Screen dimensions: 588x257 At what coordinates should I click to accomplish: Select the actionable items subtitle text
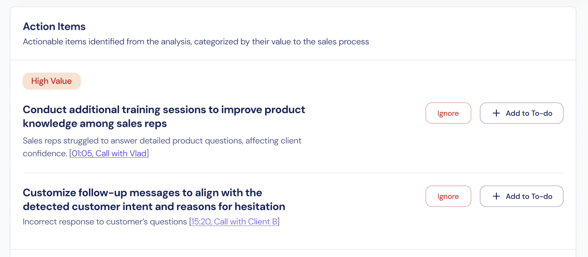tap(196, 42)
